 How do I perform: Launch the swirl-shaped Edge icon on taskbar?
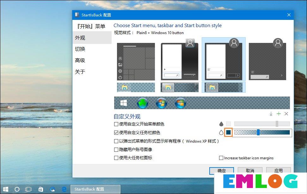tap(52, 189)
